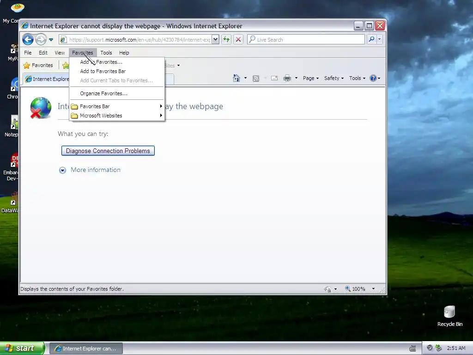Click the Forward arrow button
The height and width of the screenshot is (355, 473).
click(41, 40)
